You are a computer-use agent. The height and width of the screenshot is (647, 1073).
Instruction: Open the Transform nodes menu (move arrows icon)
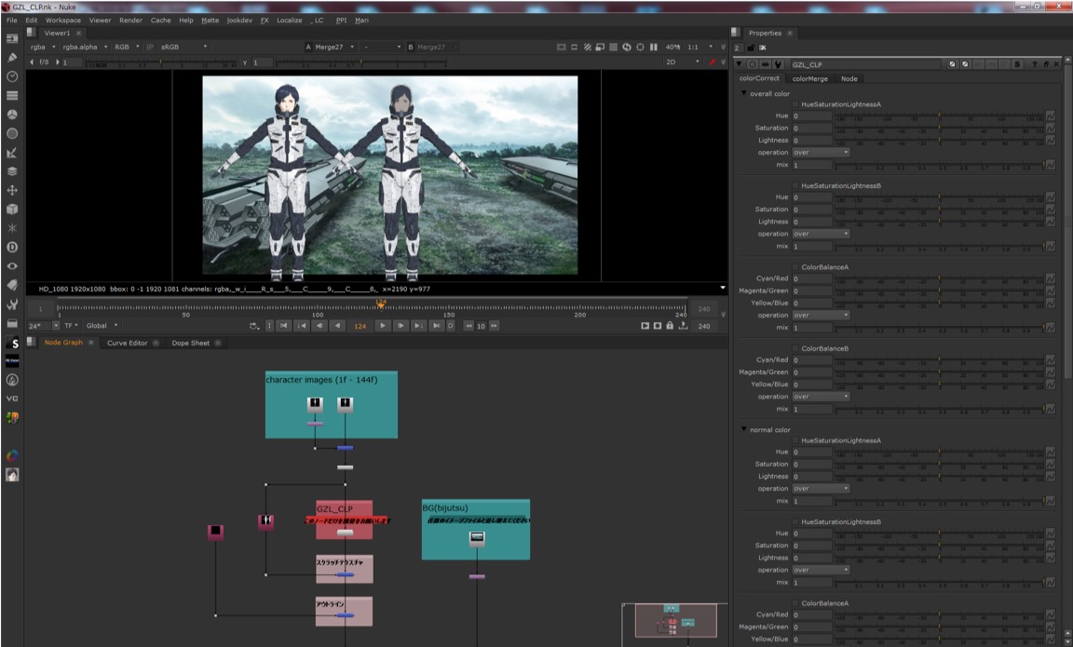point(11,190)
